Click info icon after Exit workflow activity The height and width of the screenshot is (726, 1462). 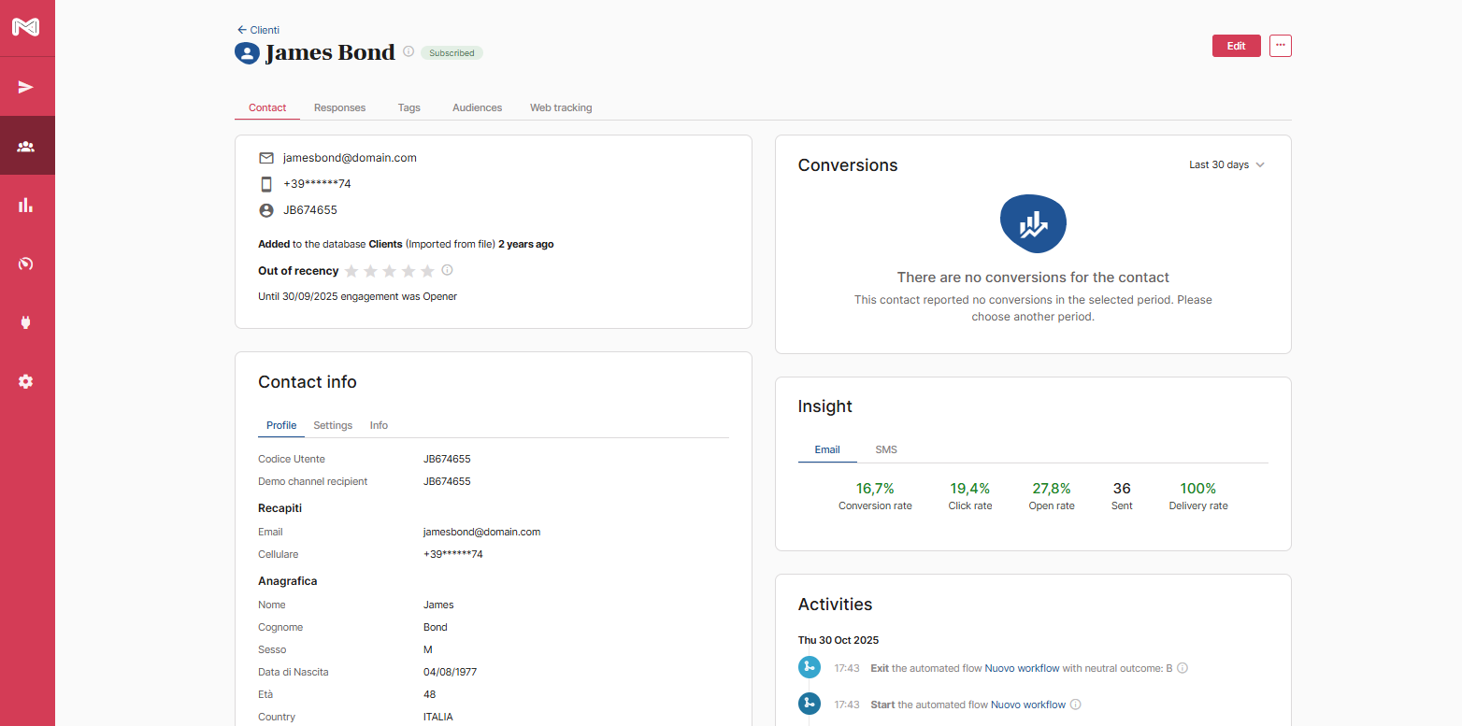coord(1182,669)
